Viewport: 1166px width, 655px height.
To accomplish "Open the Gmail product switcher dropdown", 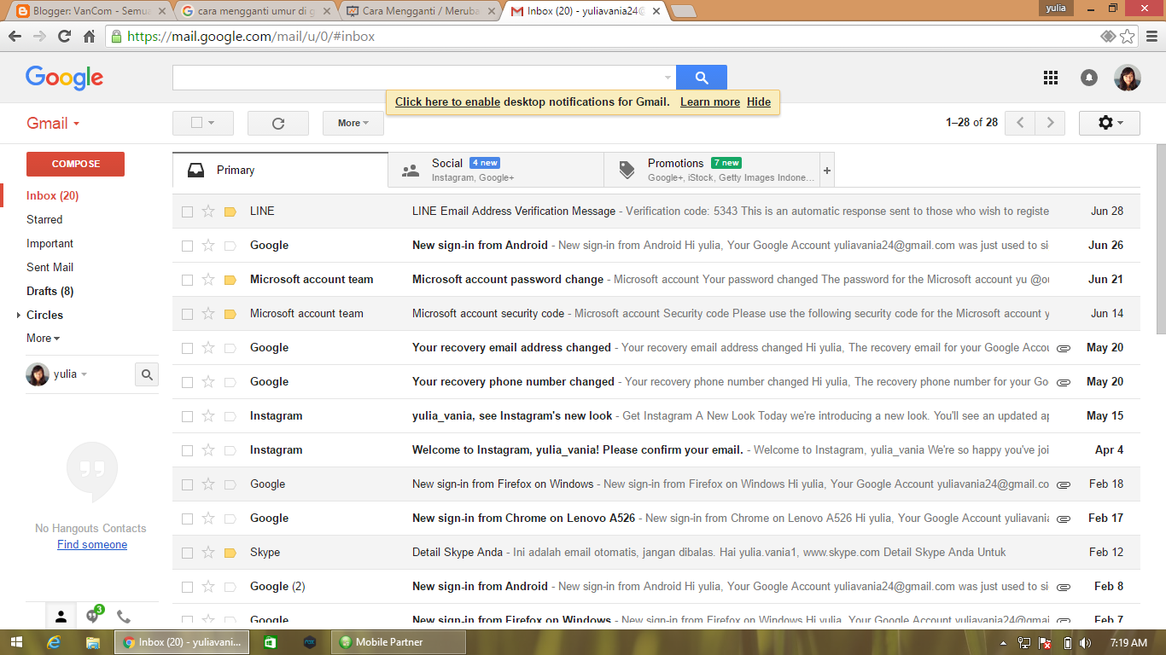I will pyautogui.click(x=53, y=123).
